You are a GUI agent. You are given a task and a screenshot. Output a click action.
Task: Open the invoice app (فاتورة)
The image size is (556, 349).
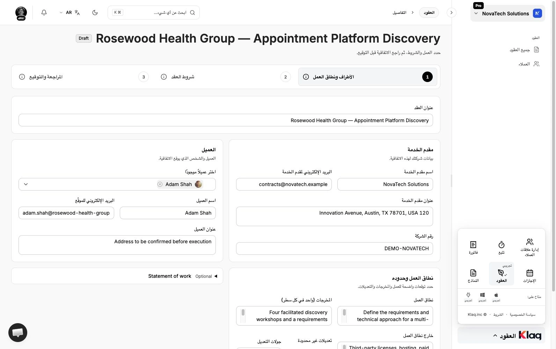[x=473, y=247]
